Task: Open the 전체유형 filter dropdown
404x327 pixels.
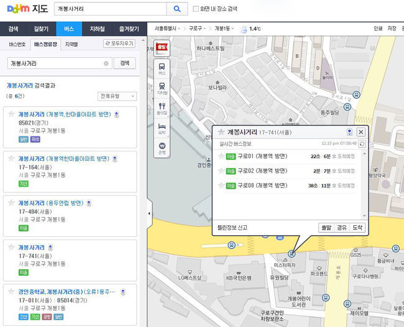Action: (117, 96)
